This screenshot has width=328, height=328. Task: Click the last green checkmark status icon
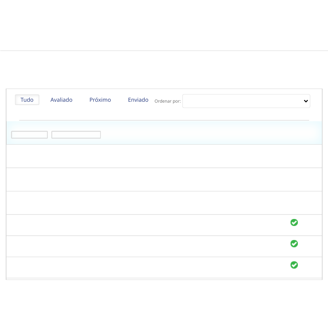pos(294,265)
